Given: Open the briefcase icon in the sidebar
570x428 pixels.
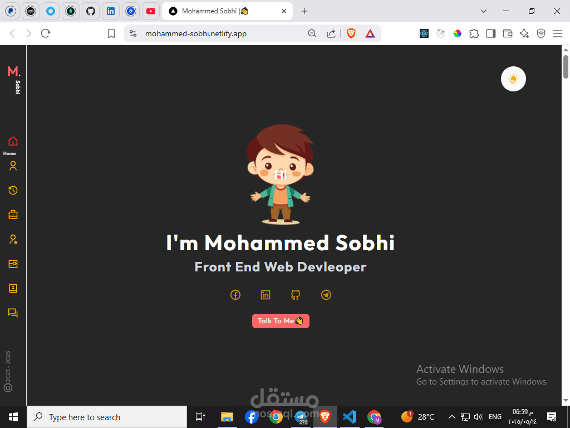Looking at the screenshot, I should [13, 215].
